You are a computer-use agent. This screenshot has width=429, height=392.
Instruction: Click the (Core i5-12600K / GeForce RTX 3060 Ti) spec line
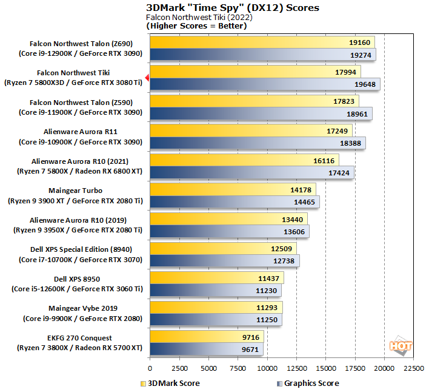(x=77, y=289)
